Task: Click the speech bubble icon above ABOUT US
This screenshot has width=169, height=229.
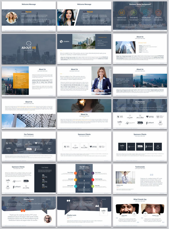Action: [x=29, y=43]
